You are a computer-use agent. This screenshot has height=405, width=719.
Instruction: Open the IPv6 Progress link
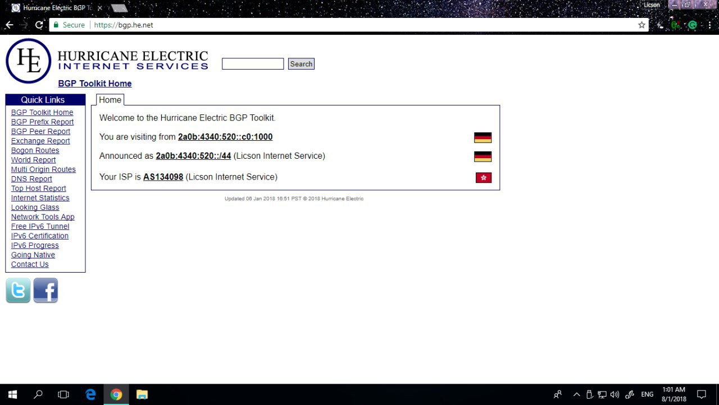point(35,246)
